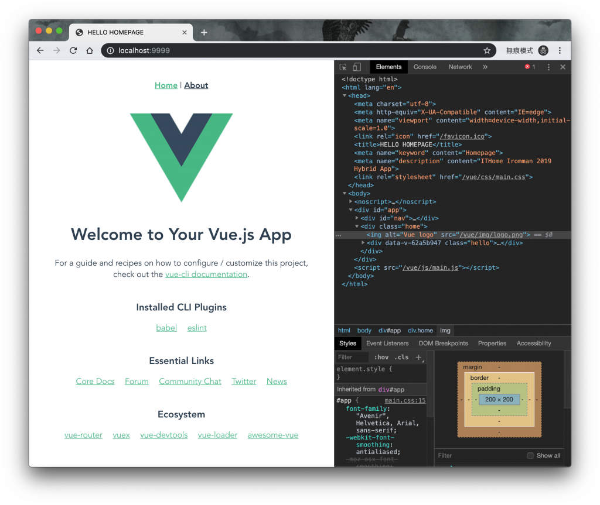The height and width of the screenshot is (505, 600).
Task: Click the blue 200 × 200 content box
Action: (499, 400)
